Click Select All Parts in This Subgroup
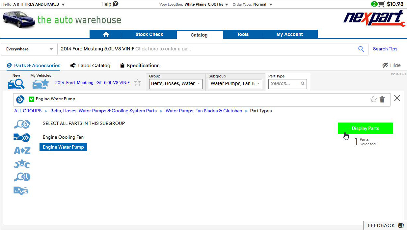This screenshot has width=407, height=230. pyautogui.click(x=84, y=123)
